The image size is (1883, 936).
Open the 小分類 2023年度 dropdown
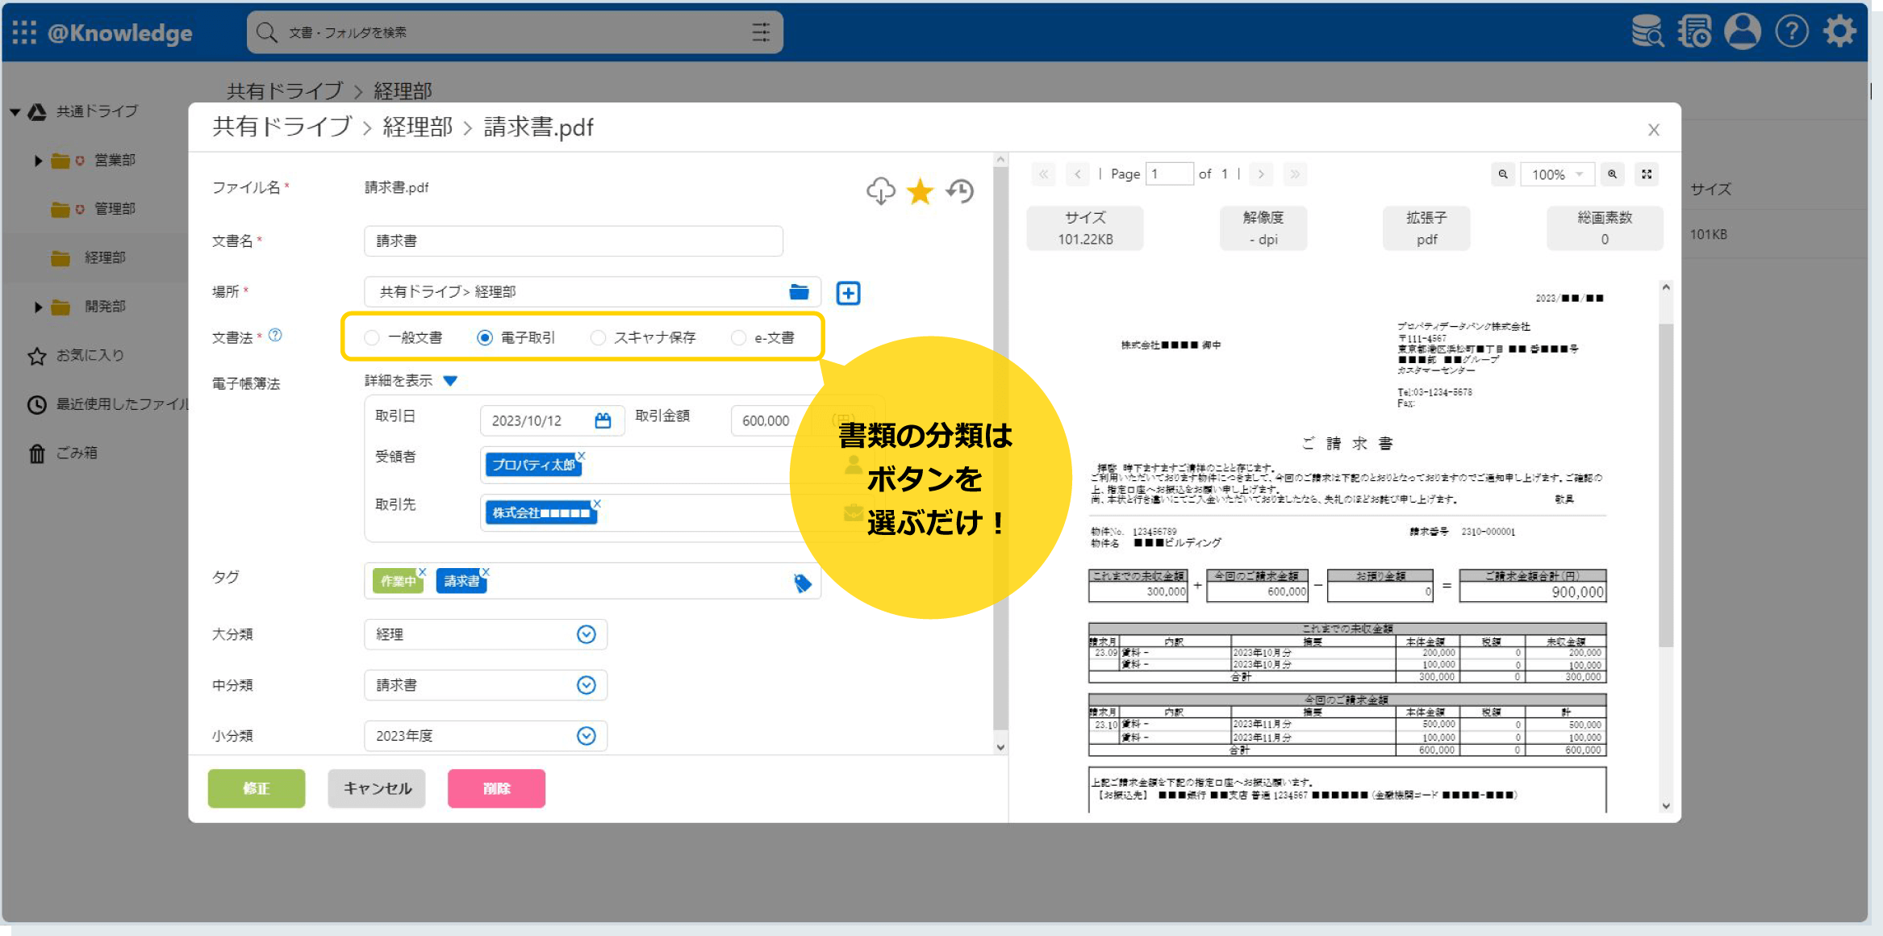pos(587,736)
